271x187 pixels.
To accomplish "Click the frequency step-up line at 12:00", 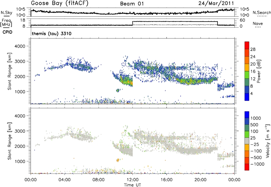I will (132, 23).
